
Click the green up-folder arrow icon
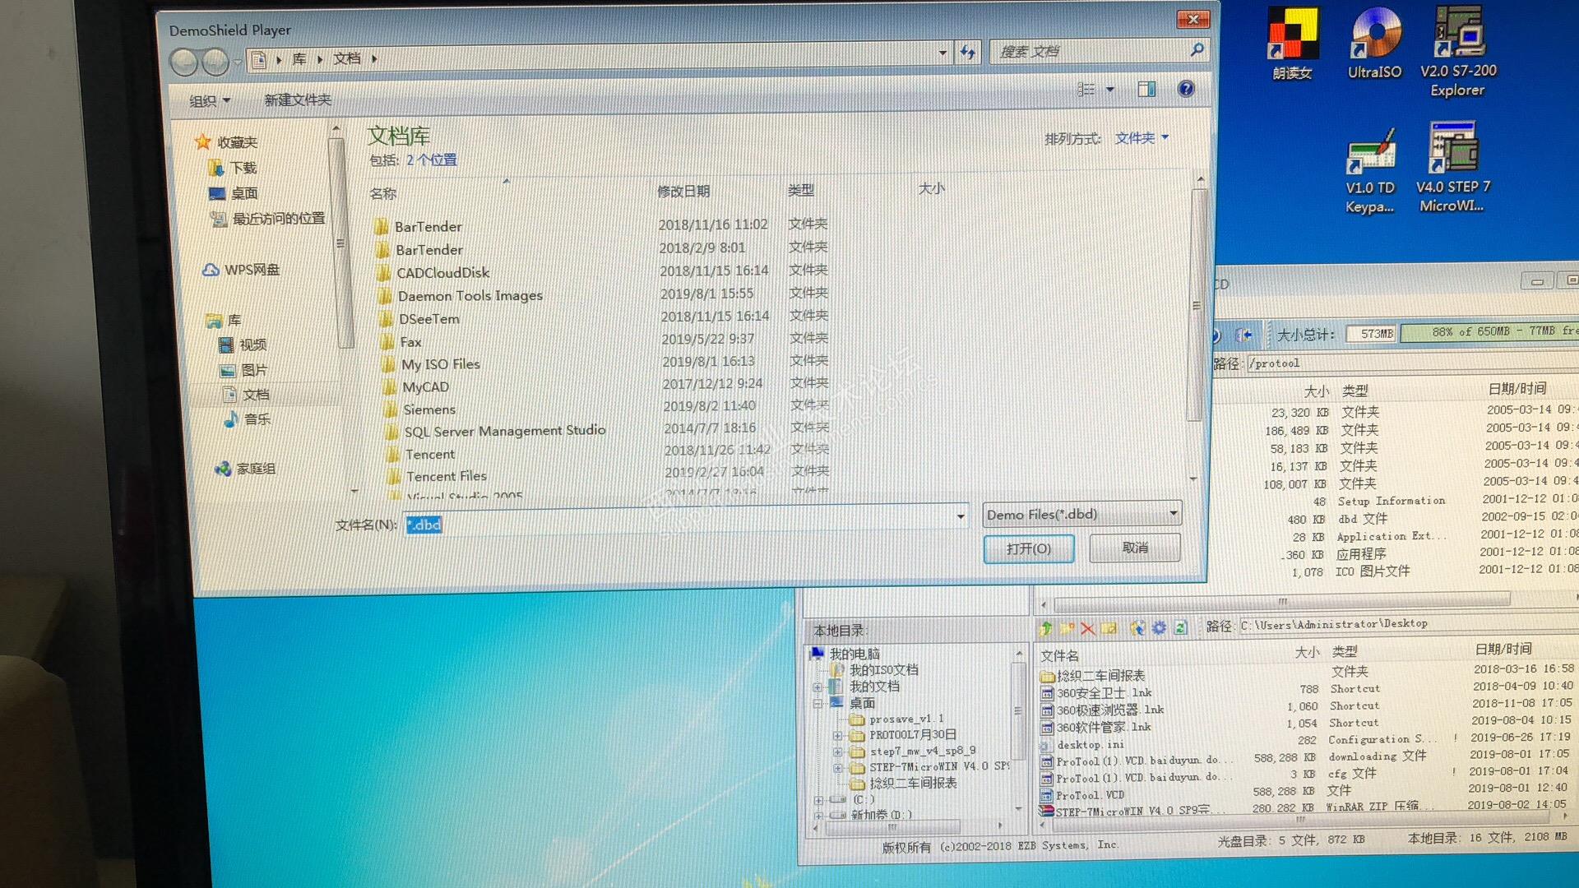point(1045,629)
